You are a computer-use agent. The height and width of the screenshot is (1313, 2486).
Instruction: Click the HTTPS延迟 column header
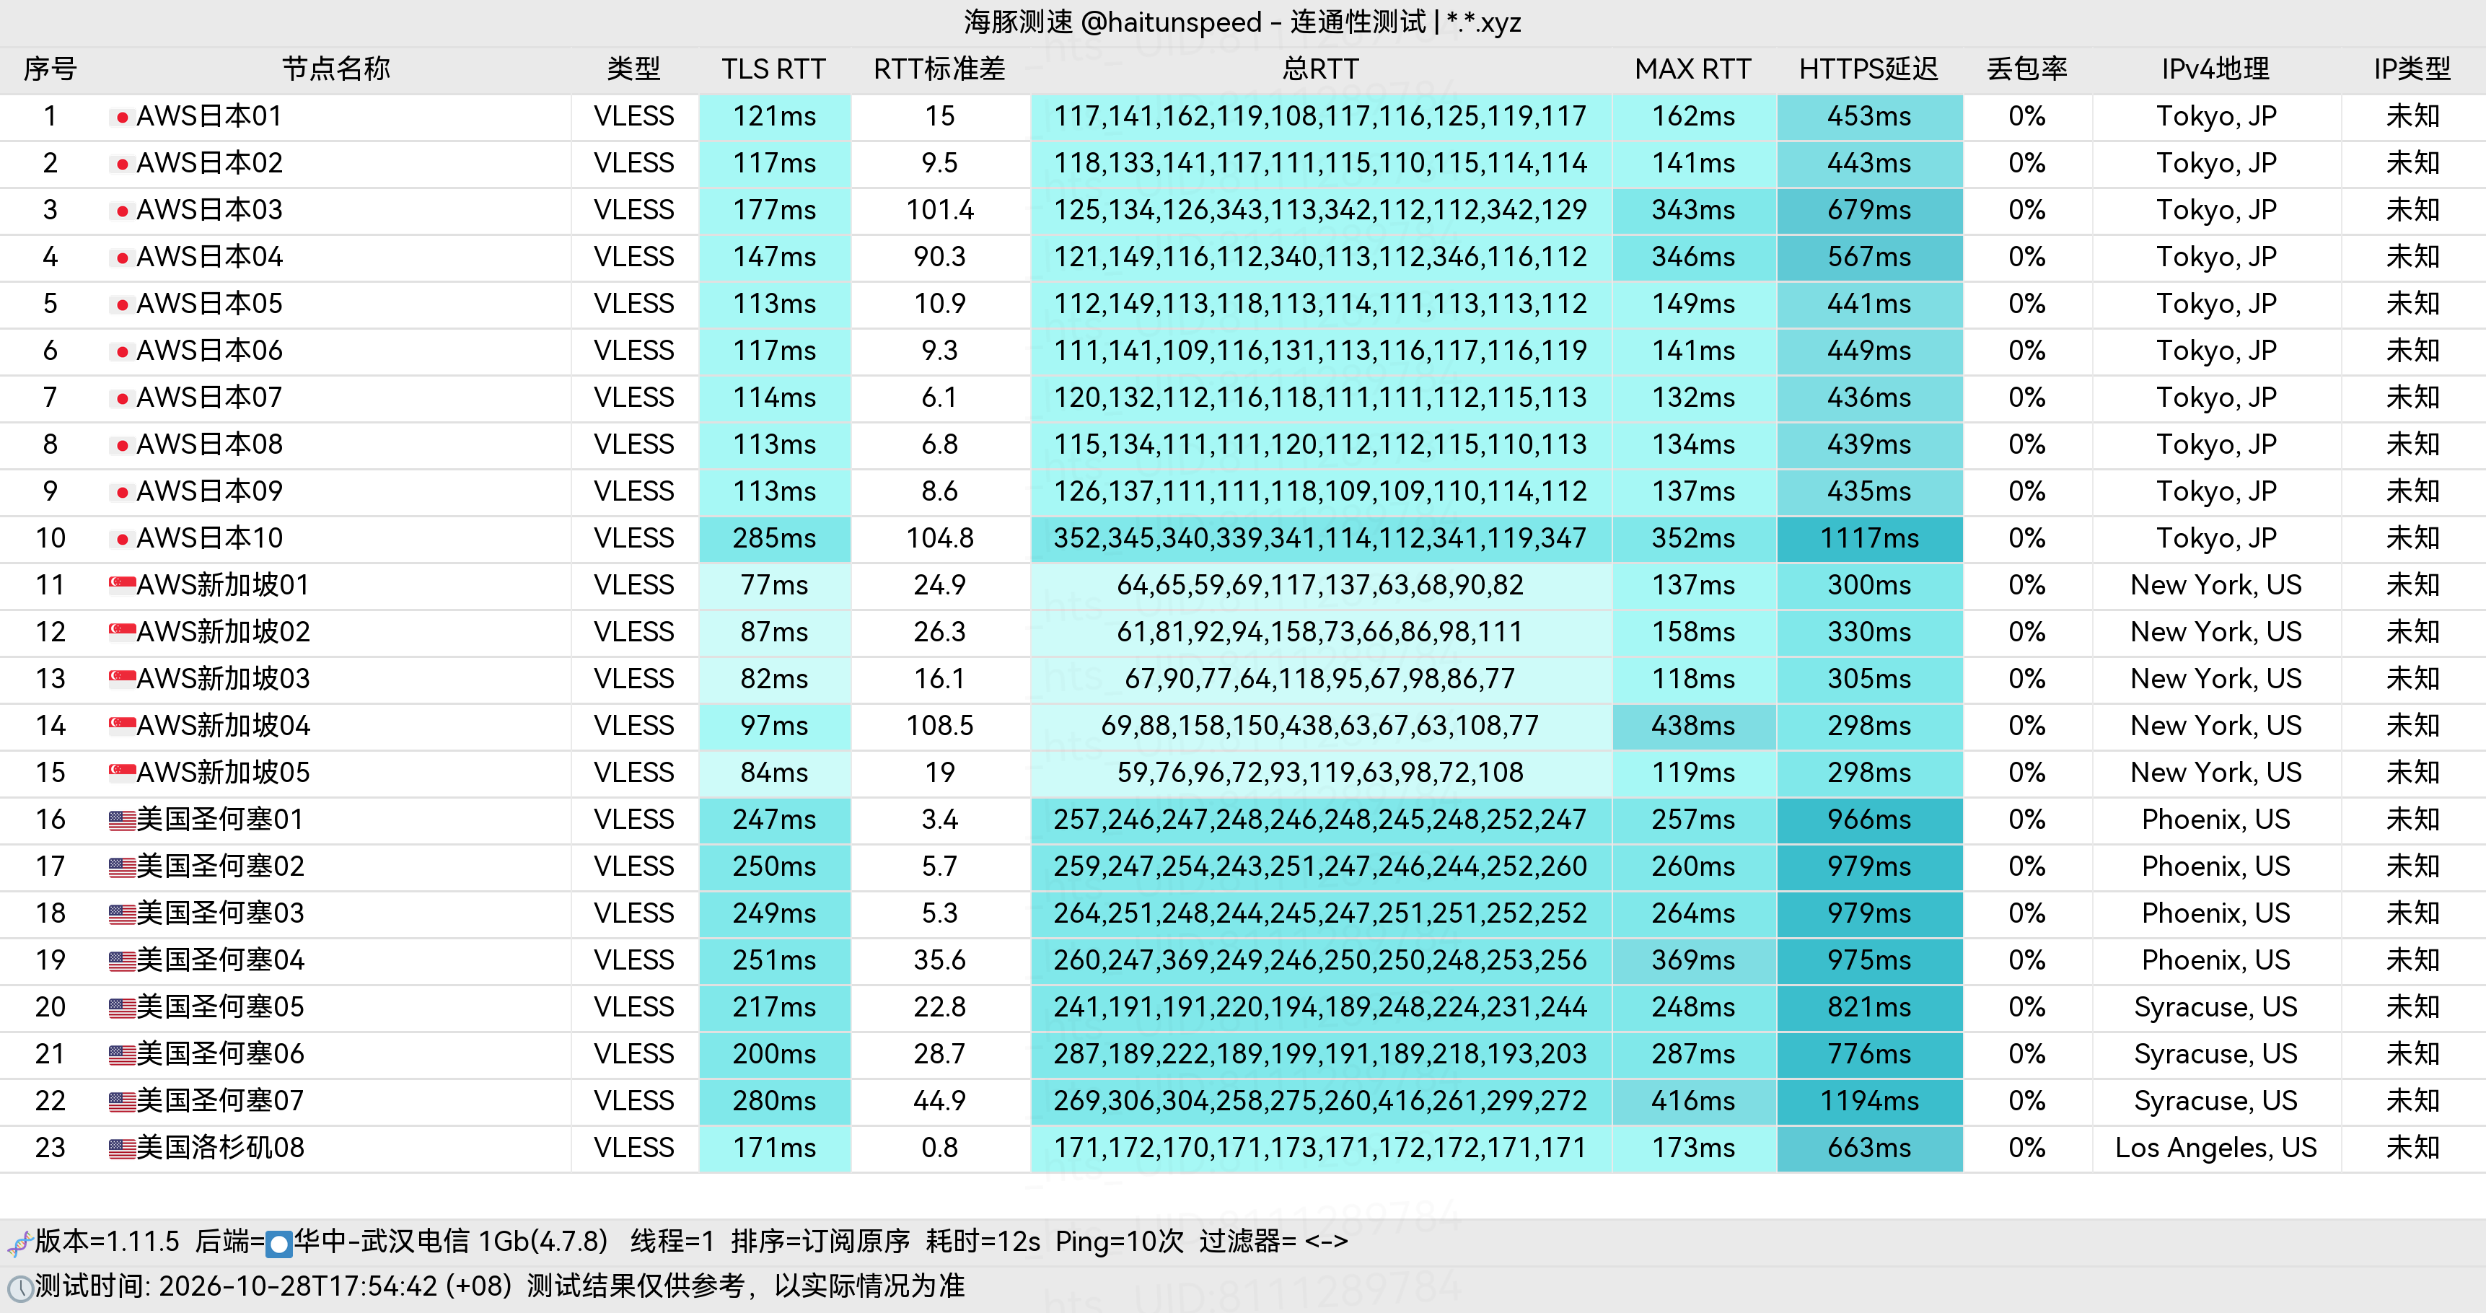click(1868, 69)
